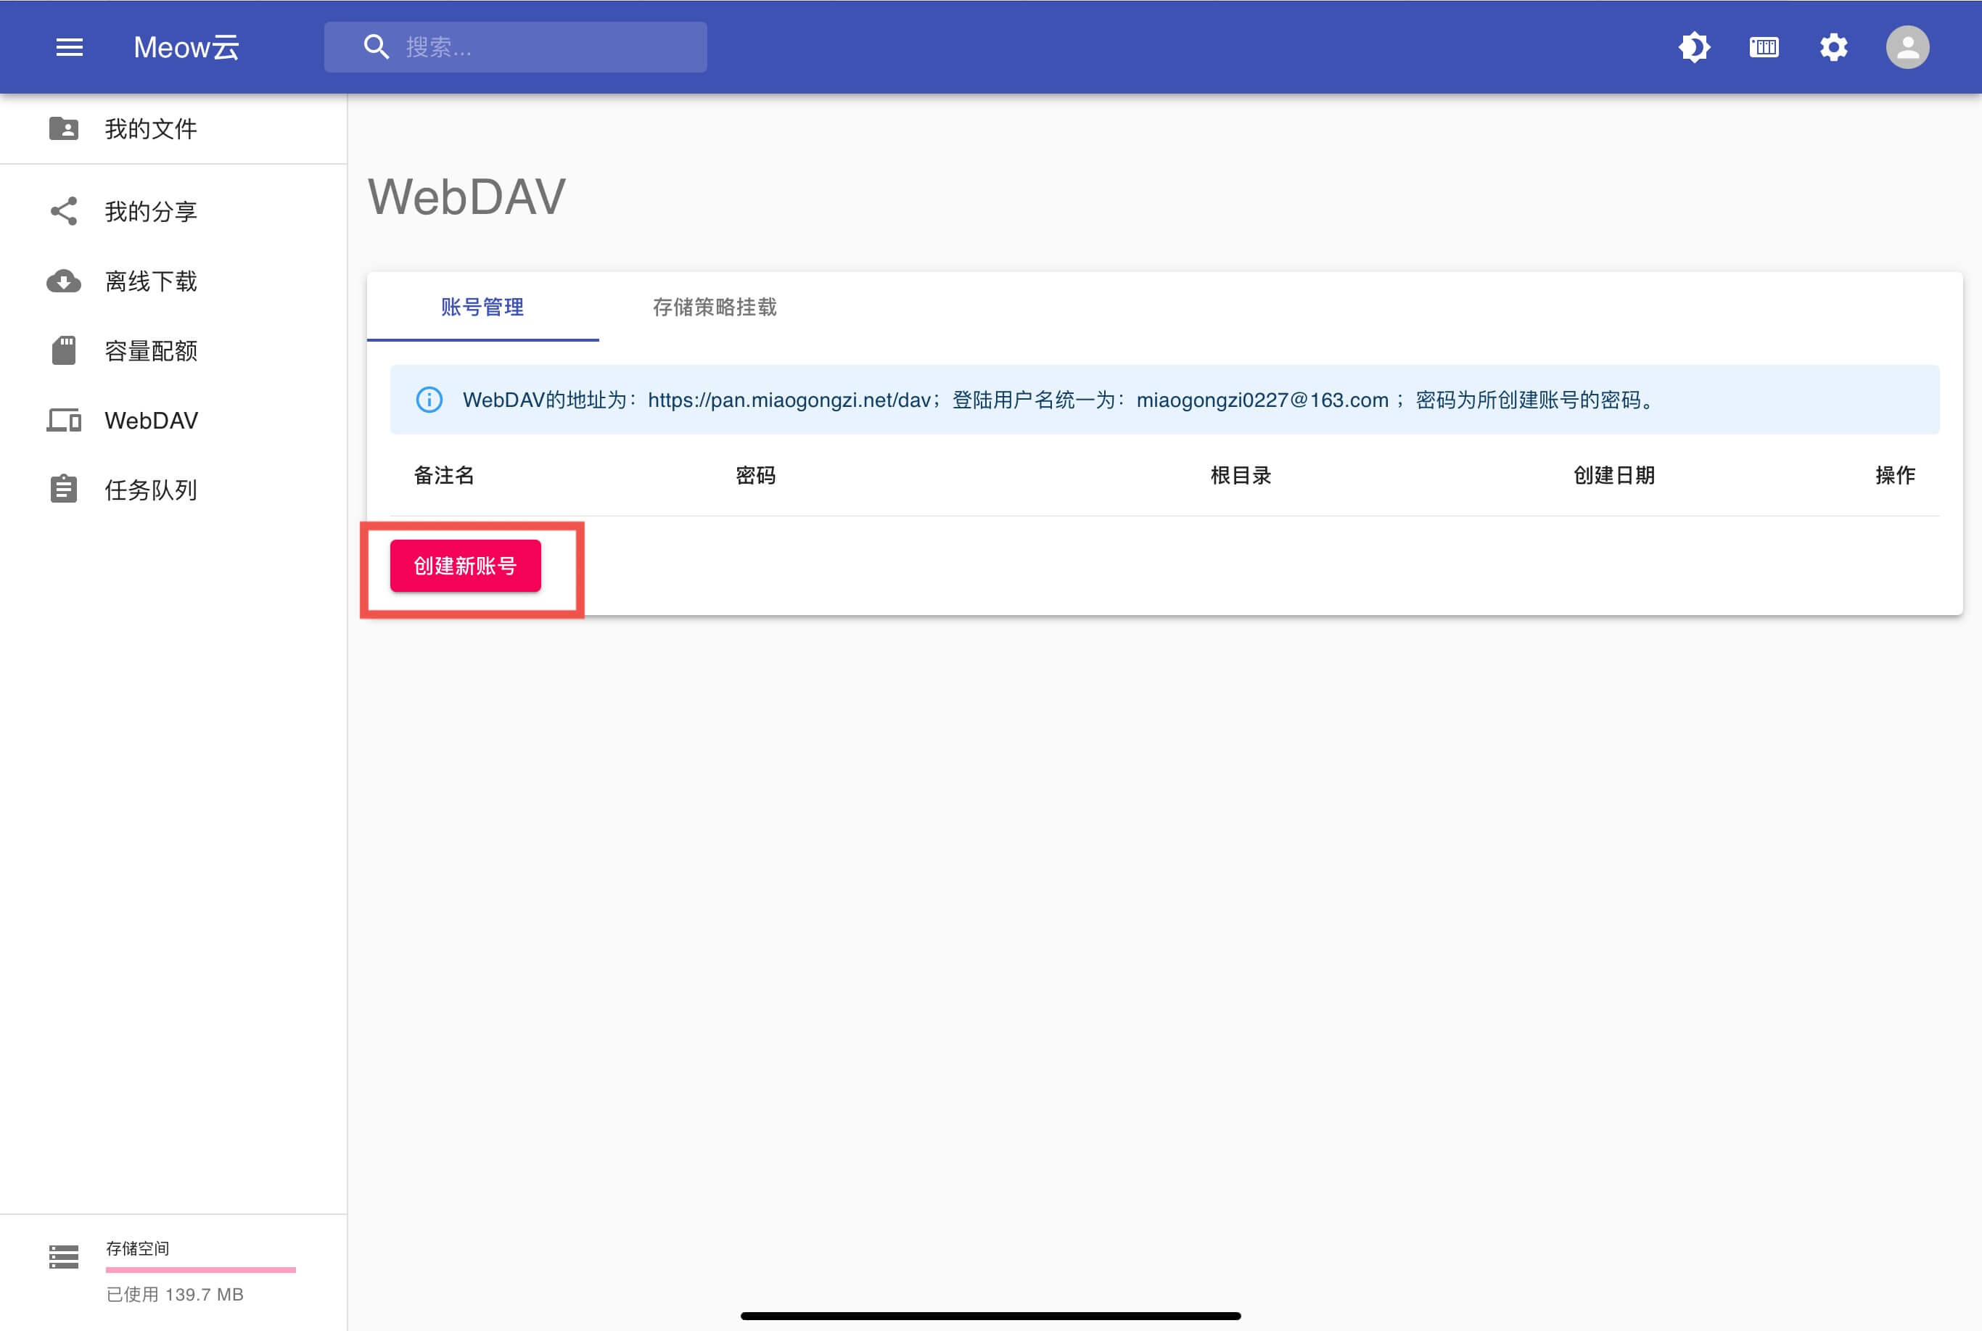Open the user avatar menu
1982x1331 pixels.
pyautogui.click(x=1907, y=48)
